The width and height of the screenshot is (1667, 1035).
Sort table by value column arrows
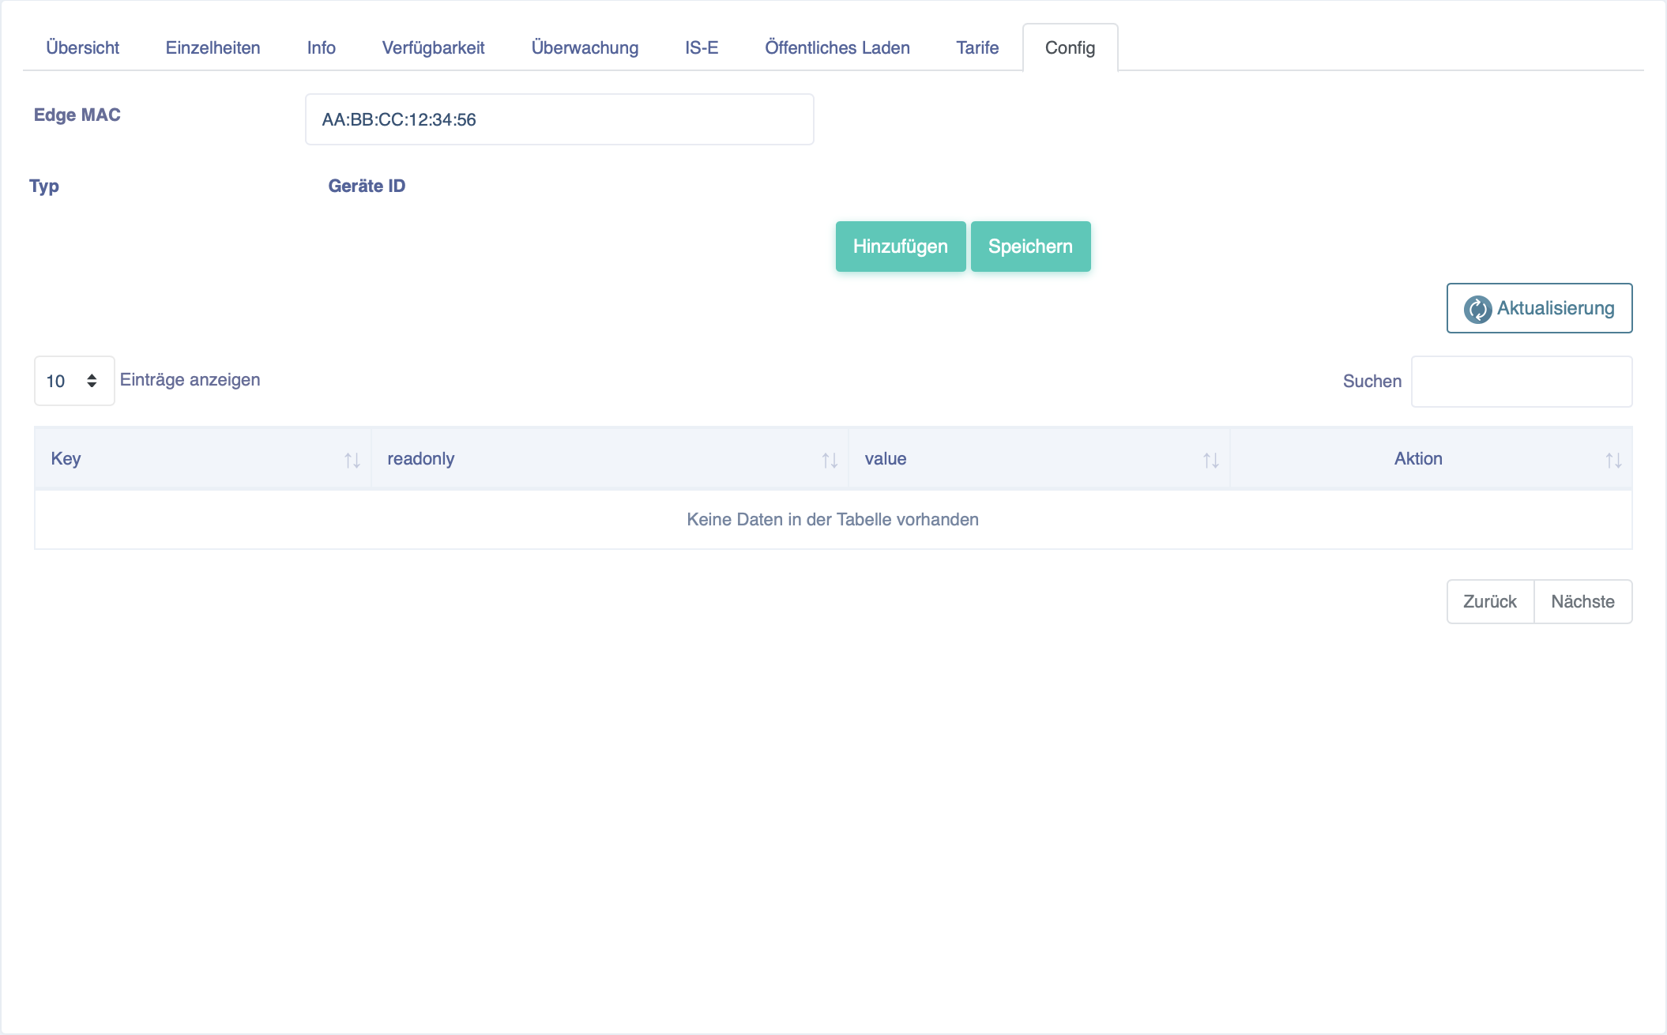tap(1211, 460)
